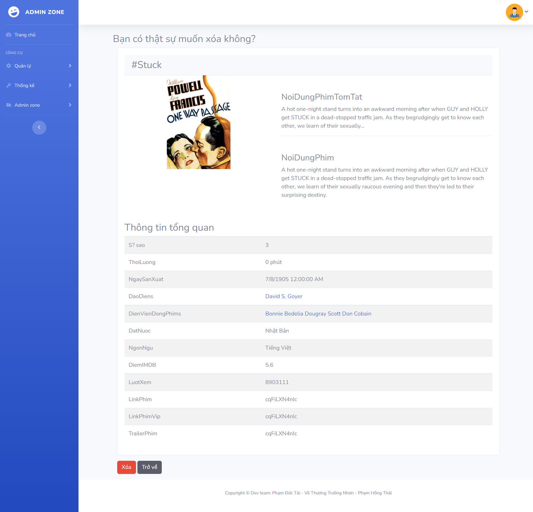Select the LinkPhimVip value cqFiLXN4nlc
This screenshot has height=512, width=533.
point(281,416)
